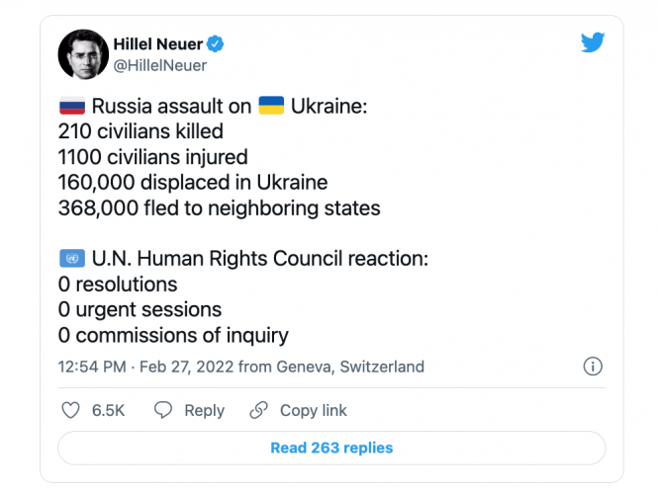The height and width of the screenshot is (494, 657).
Task: Click the chain link icon
Action: (258, 410)
